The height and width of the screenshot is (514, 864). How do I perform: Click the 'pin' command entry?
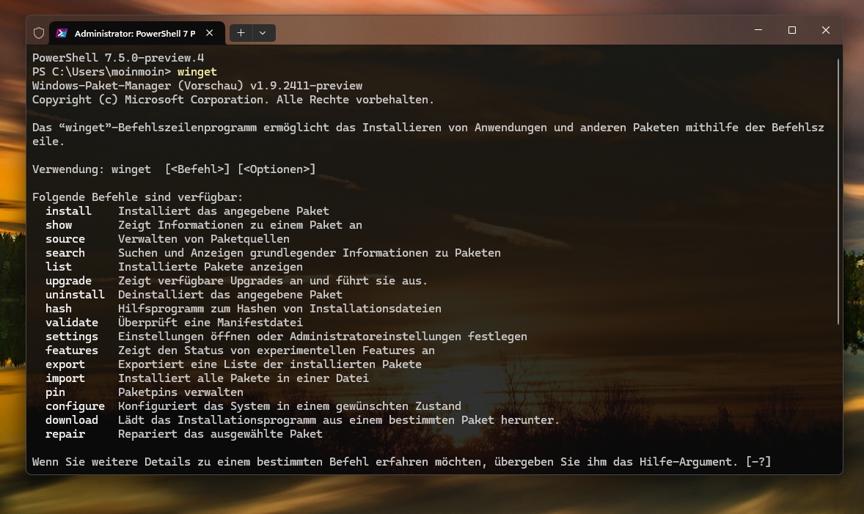point(55,392)
